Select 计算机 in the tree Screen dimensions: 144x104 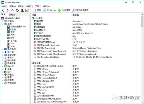(9, 21)
